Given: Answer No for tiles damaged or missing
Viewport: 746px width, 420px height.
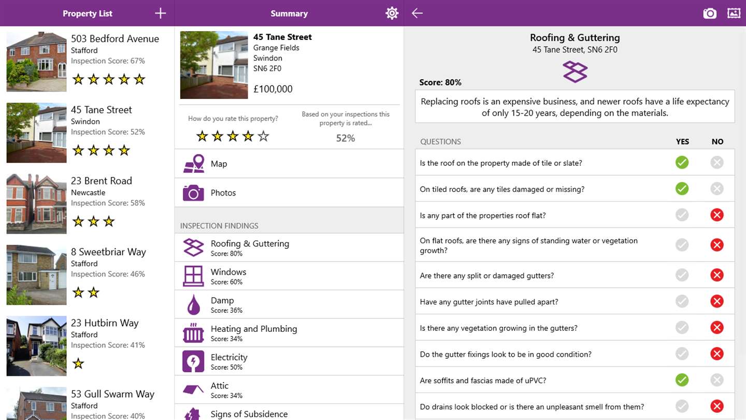Looking at the screenshot, I should (x=717, y=189).
